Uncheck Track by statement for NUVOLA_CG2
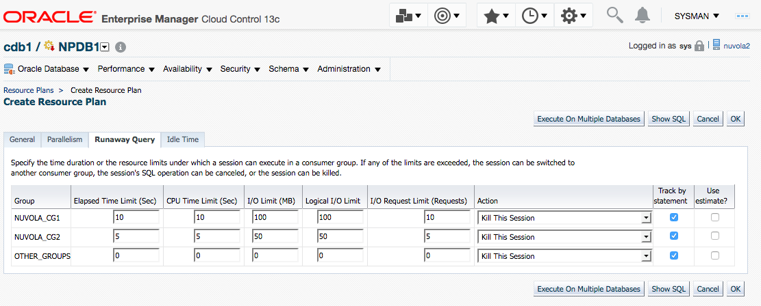This screenshot has height=306, width=761. 673,236
